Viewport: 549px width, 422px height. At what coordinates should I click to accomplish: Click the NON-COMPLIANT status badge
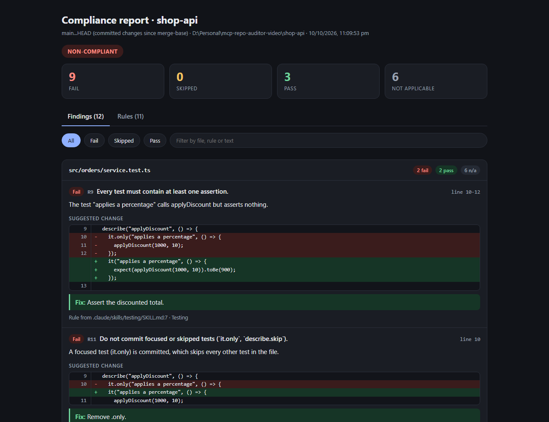click(92, 51)
